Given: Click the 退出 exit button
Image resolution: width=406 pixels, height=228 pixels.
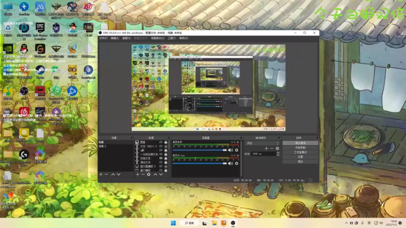Looking at the screenshot, I should pyautogui.click(x=300, y=162).
